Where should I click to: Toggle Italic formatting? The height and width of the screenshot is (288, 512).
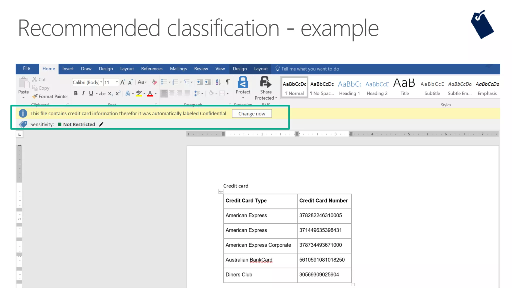[83, 93]
